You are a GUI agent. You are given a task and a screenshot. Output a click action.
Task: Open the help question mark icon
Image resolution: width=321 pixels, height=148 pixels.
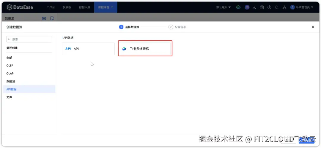[x=269, y=7]
